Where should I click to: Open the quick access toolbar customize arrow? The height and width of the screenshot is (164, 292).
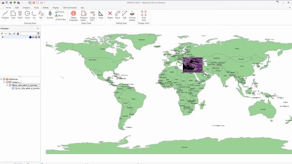coord(44,3)
